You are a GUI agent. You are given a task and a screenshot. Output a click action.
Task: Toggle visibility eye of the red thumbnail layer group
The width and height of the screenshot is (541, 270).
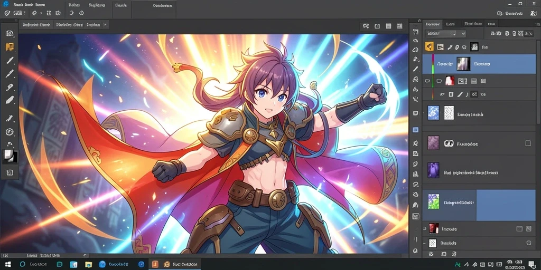coord(427,81)
